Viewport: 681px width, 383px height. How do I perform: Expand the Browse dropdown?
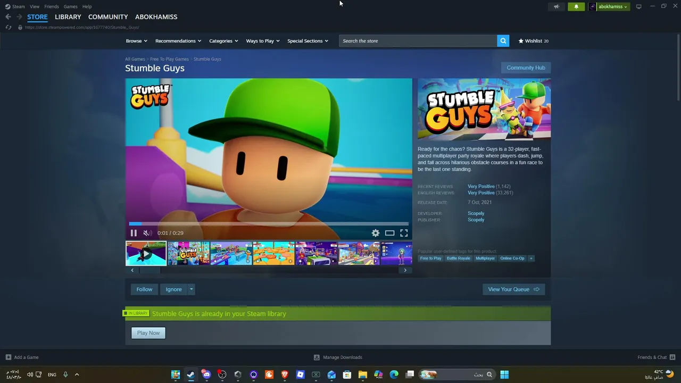136,41
